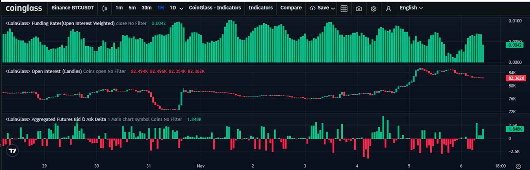This screenshot has height=170, width=530.
Task: Click the 1.848K value in Delta legend
Action: tap(194, 119)
